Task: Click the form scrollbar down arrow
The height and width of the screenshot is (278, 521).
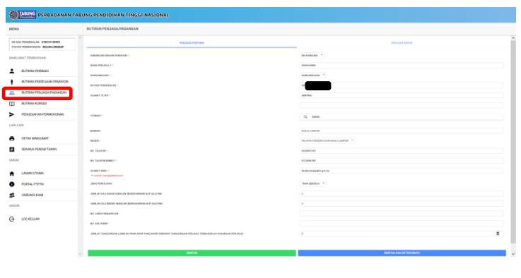Action: click(513, 254)
